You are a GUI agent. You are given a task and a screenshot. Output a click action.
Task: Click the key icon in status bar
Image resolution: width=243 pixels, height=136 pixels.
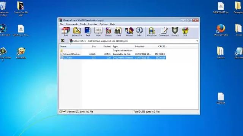click(x=65, y=111)
